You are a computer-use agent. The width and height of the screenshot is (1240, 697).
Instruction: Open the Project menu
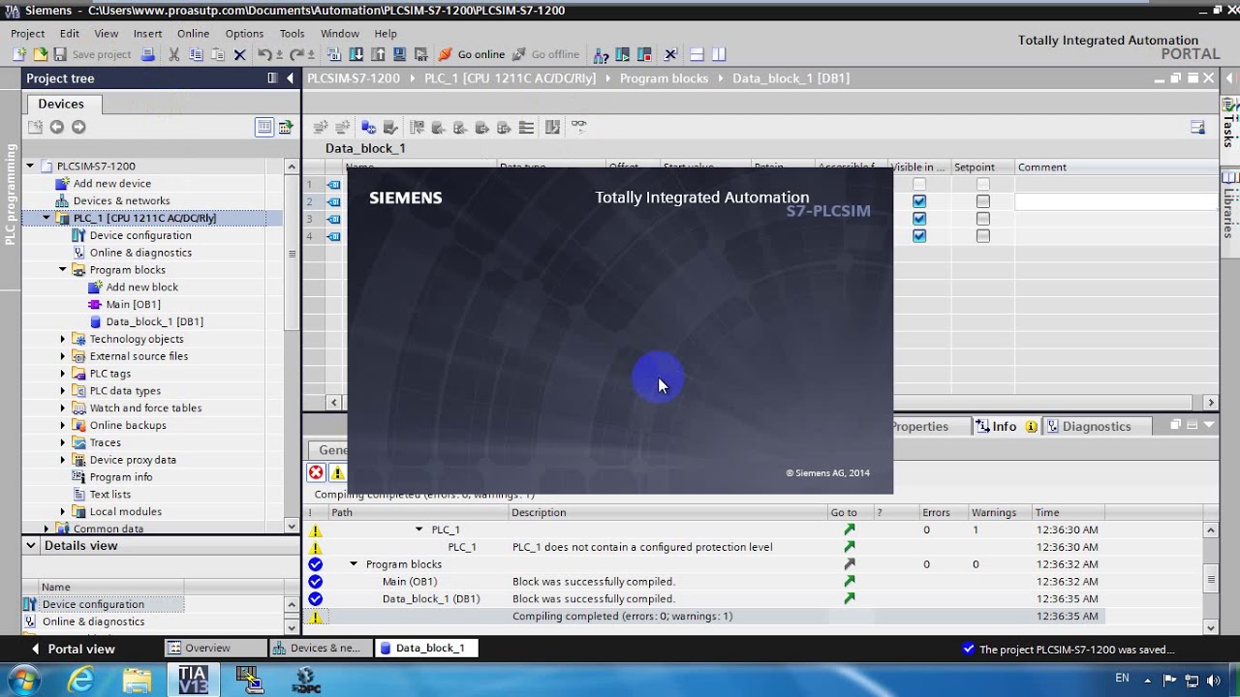point(28,33)
